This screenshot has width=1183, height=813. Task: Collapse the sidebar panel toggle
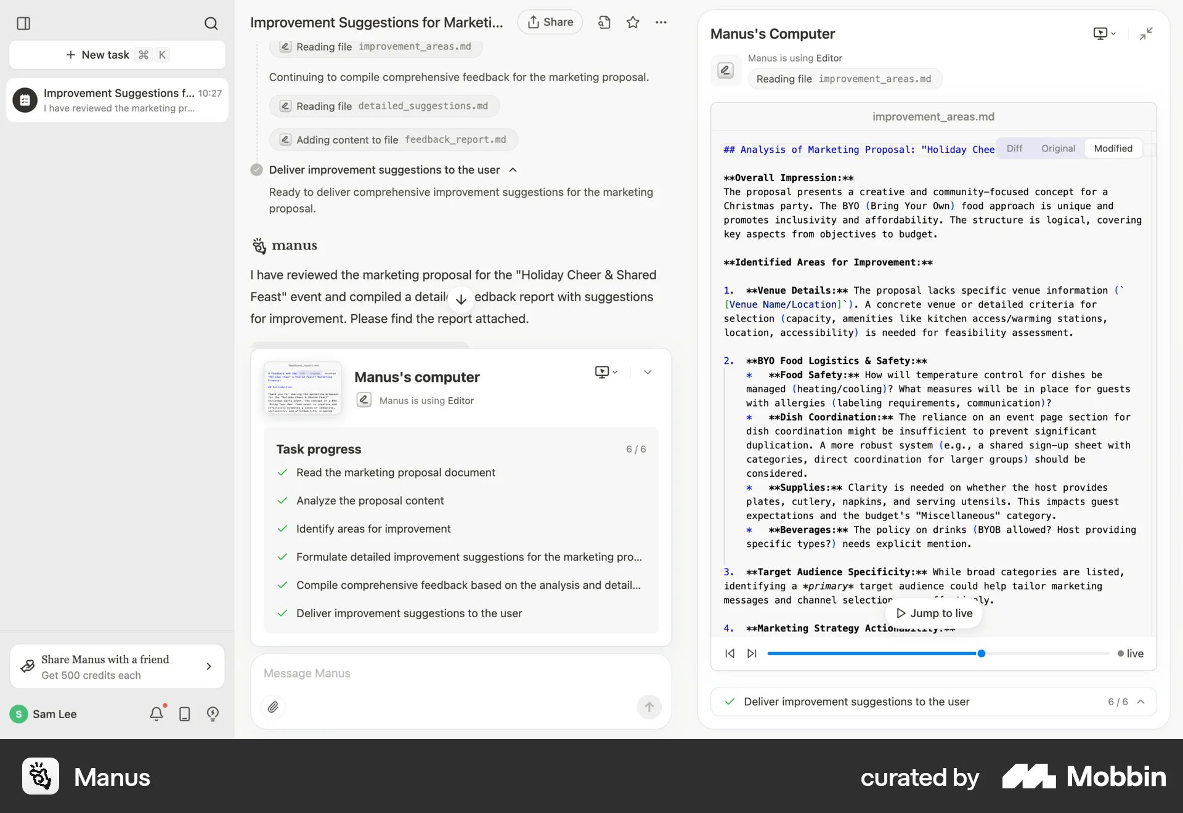tap(23, 24)
